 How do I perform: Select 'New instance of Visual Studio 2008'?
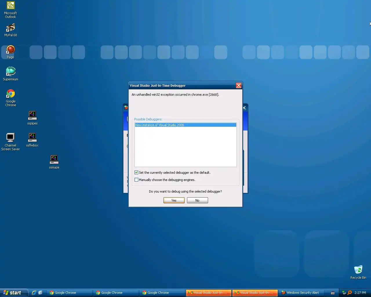(x=185, y=125)
